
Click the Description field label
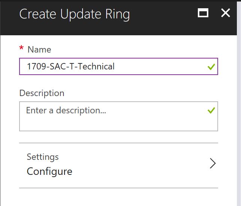coord(42,93)
